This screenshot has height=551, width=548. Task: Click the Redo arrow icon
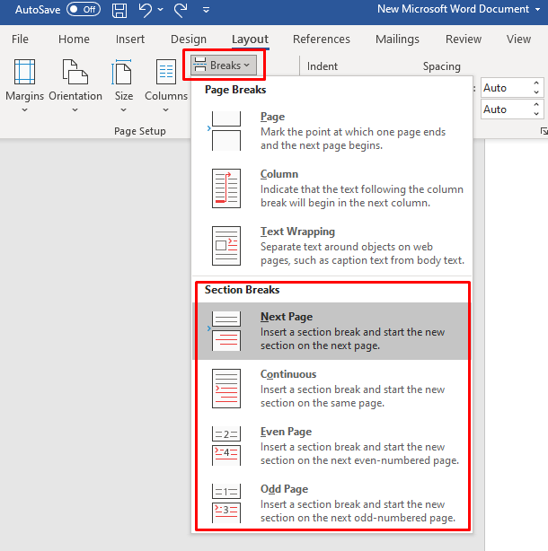click(x=180, y=10)
